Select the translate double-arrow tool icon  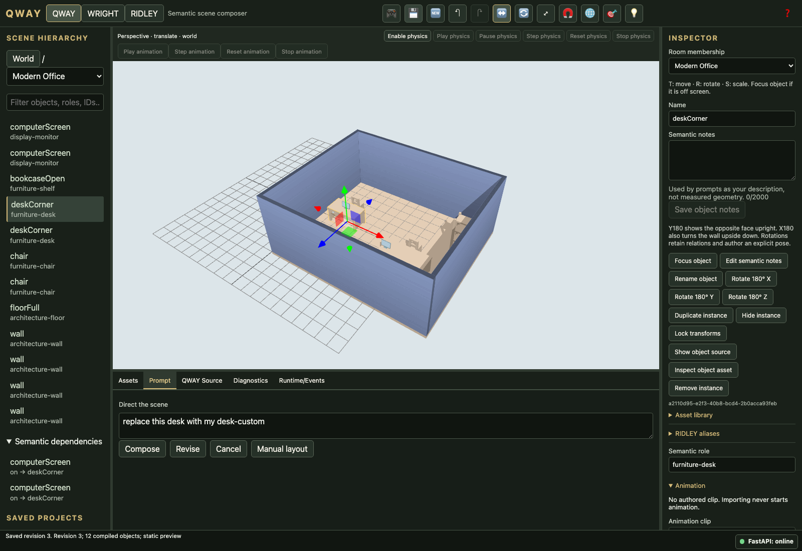tap(502, 14)
